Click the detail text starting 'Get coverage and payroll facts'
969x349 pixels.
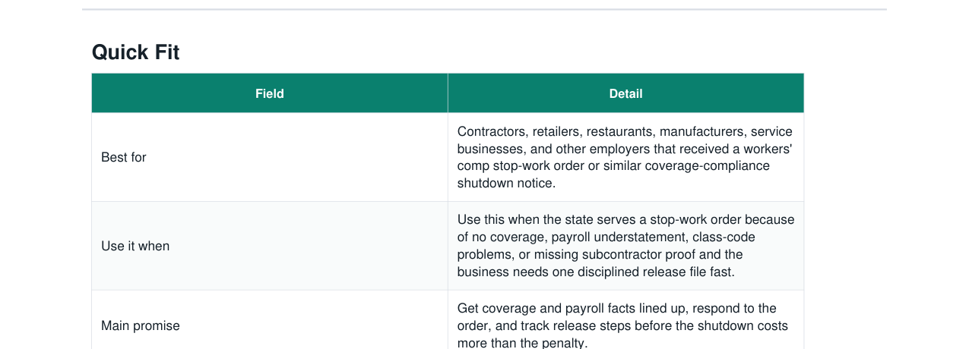pyautogui.click(x=622, y=325)
